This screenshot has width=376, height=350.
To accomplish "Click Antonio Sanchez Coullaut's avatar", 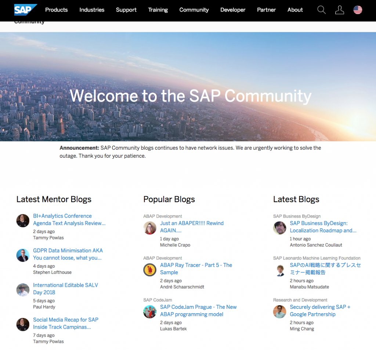I will (279, 228).
